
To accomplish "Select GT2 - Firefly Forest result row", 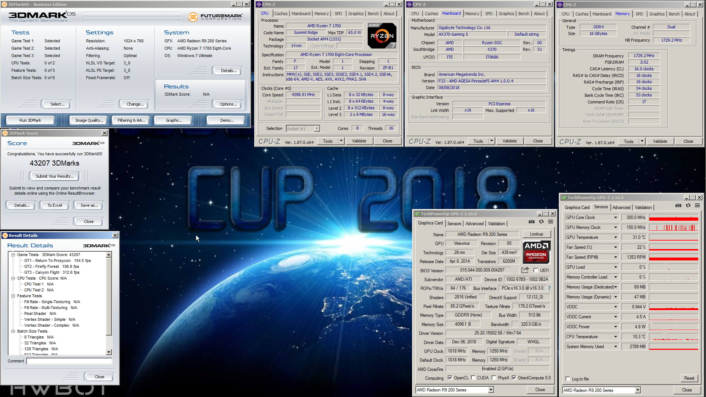I will (x=52, y=266).
